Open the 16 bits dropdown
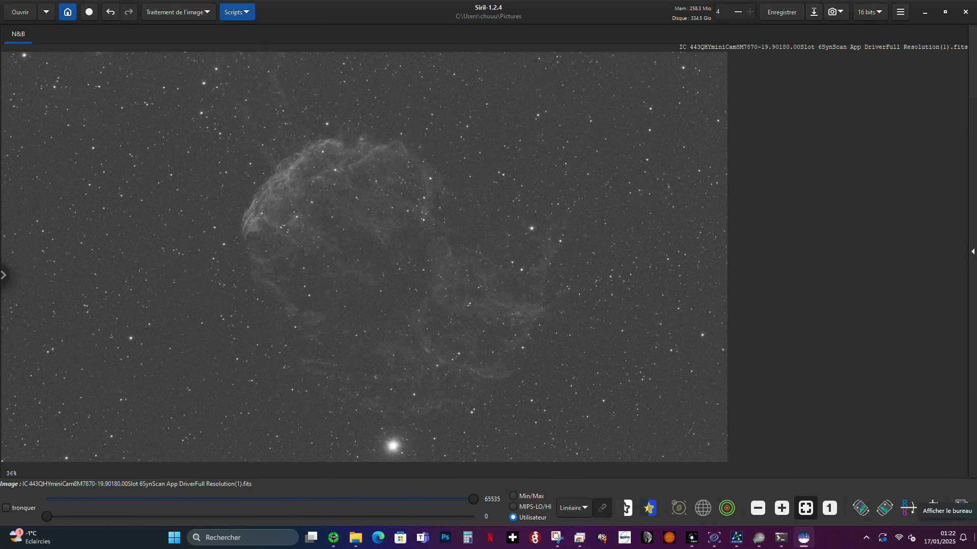977x549 pixels. point(870,12)
